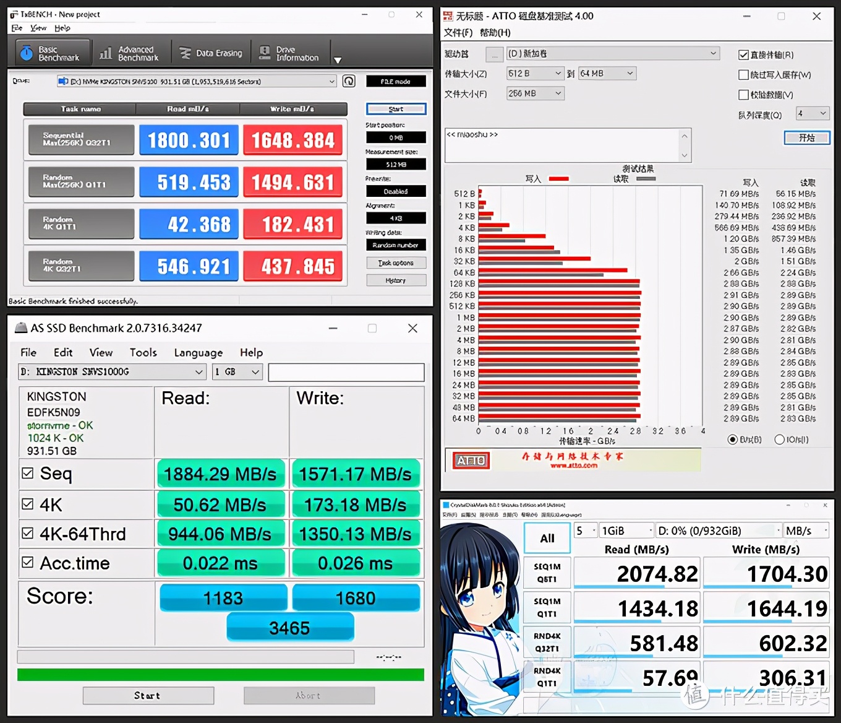The height and width of the screenshot is (723, 841).
Task: Open the 文件(F) menu in ATTO
Action: [458, 33]
